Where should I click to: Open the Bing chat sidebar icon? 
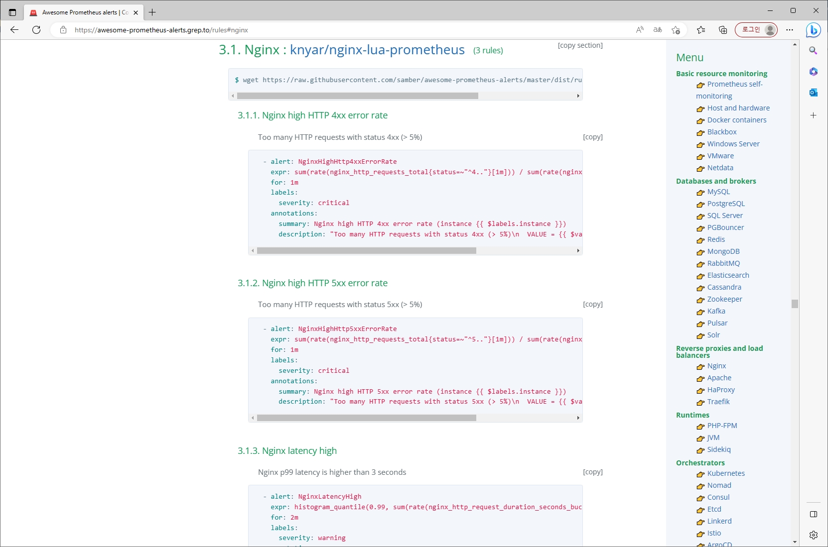(x=814, y=30)
